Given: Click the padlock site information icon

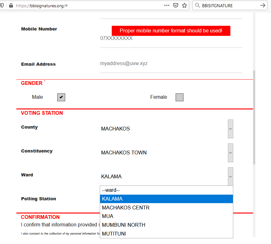Looking at the screenshot, I should 11,5.
